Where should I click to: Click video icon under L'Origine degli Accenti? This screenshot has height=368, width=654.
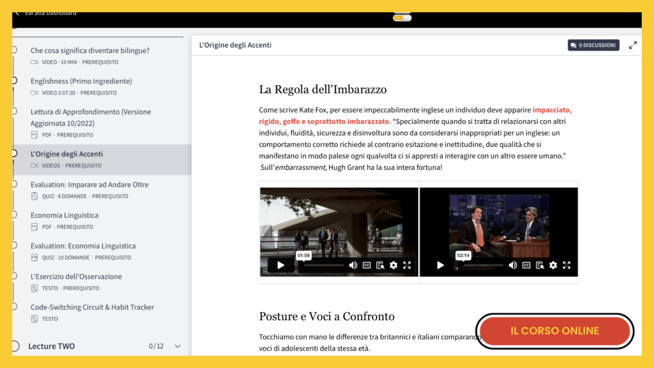(34, 165)
